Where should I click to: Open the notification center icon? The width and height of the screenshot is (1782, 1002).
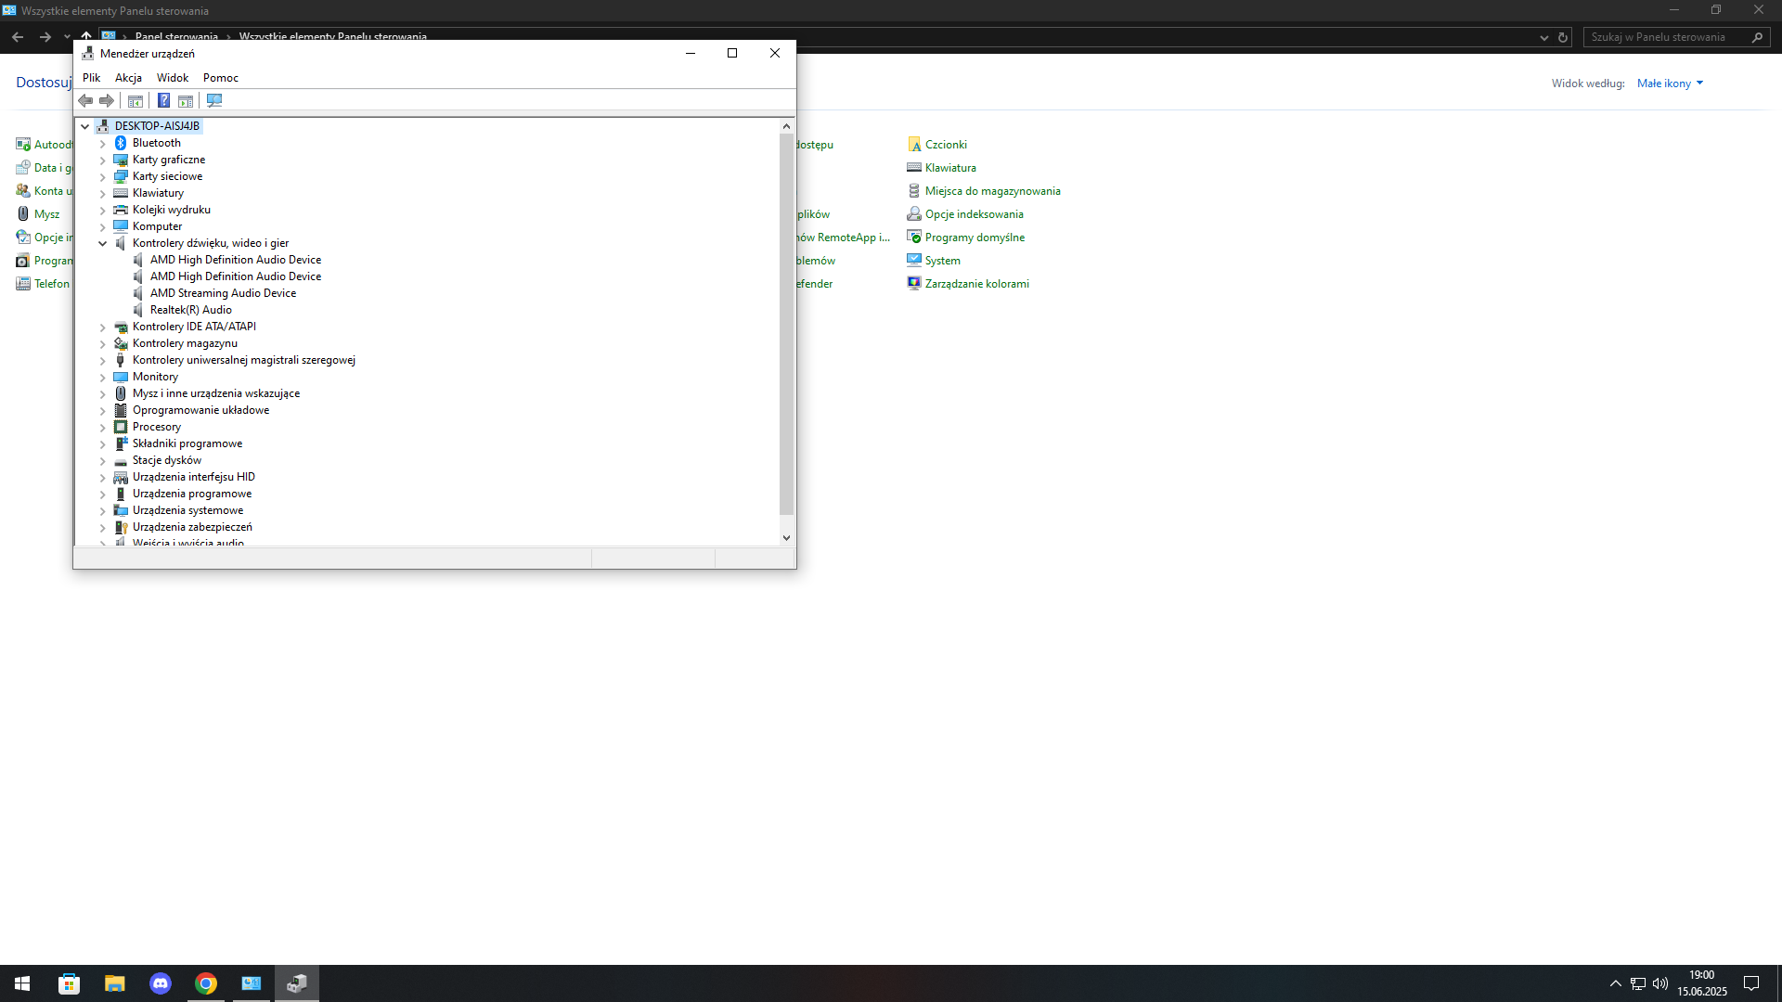[x=1751, y=983]
